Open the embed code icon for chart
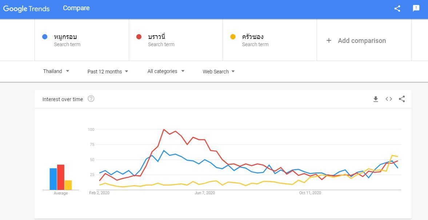Viewport: 428px width, 220px height. pos(389,99)
